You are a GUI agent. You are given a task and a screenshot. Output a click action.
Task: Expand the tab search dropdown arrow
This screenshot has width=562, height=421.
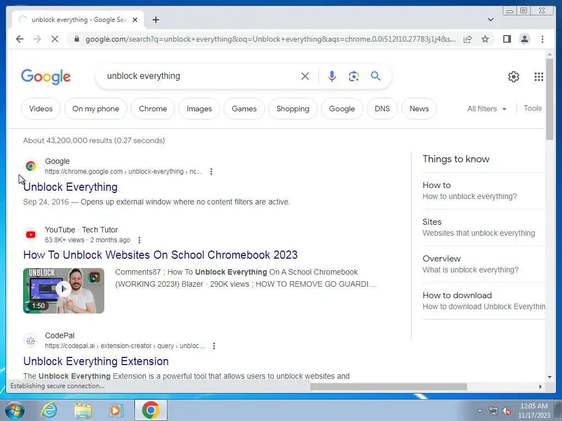point(490,20)
